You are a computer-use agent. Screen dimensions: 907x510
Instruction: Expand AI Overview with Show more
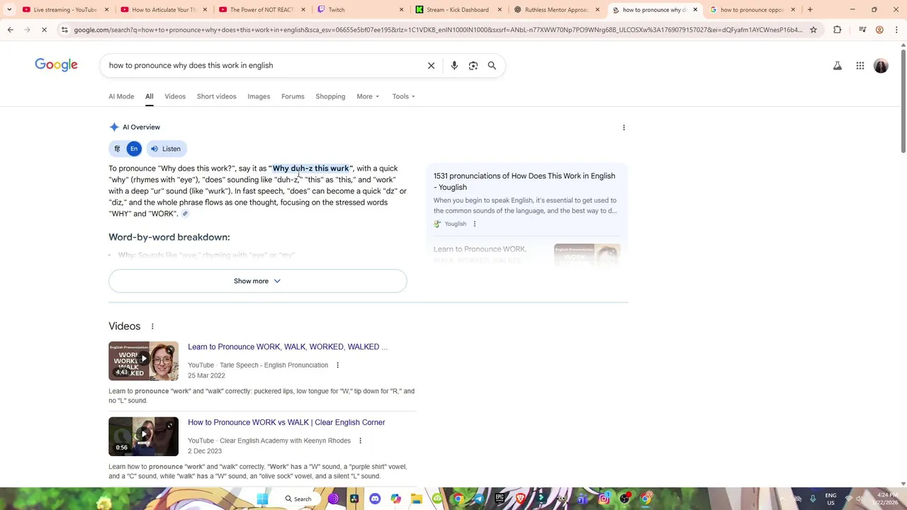tap(258, 281)
